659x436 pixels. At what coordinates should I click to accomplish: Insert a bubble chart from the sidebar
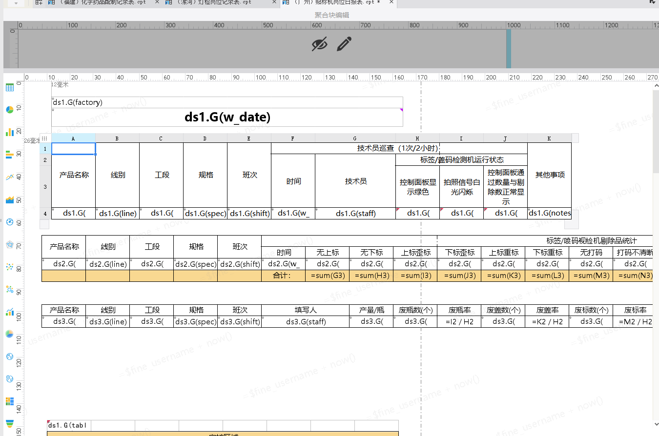[x=9, y=289]
